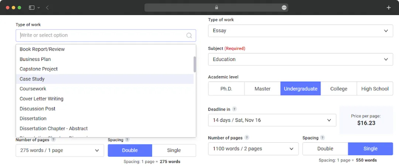Viewport: 399px width, 167px height.
Task: Click help icon beside right Number of pages
Action: pos(247,138)
